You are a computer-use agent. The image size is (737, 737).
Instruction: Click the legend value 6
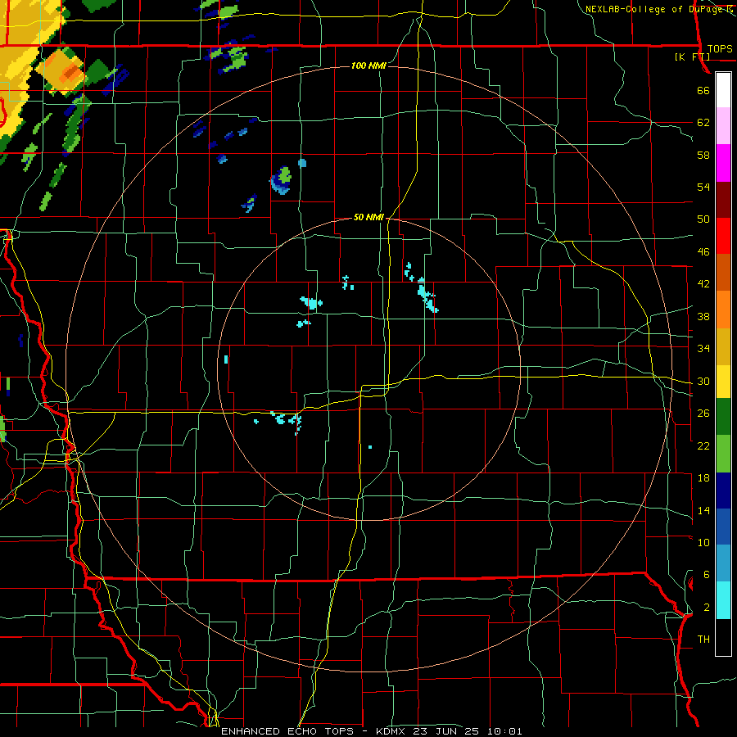coord(707,575)
